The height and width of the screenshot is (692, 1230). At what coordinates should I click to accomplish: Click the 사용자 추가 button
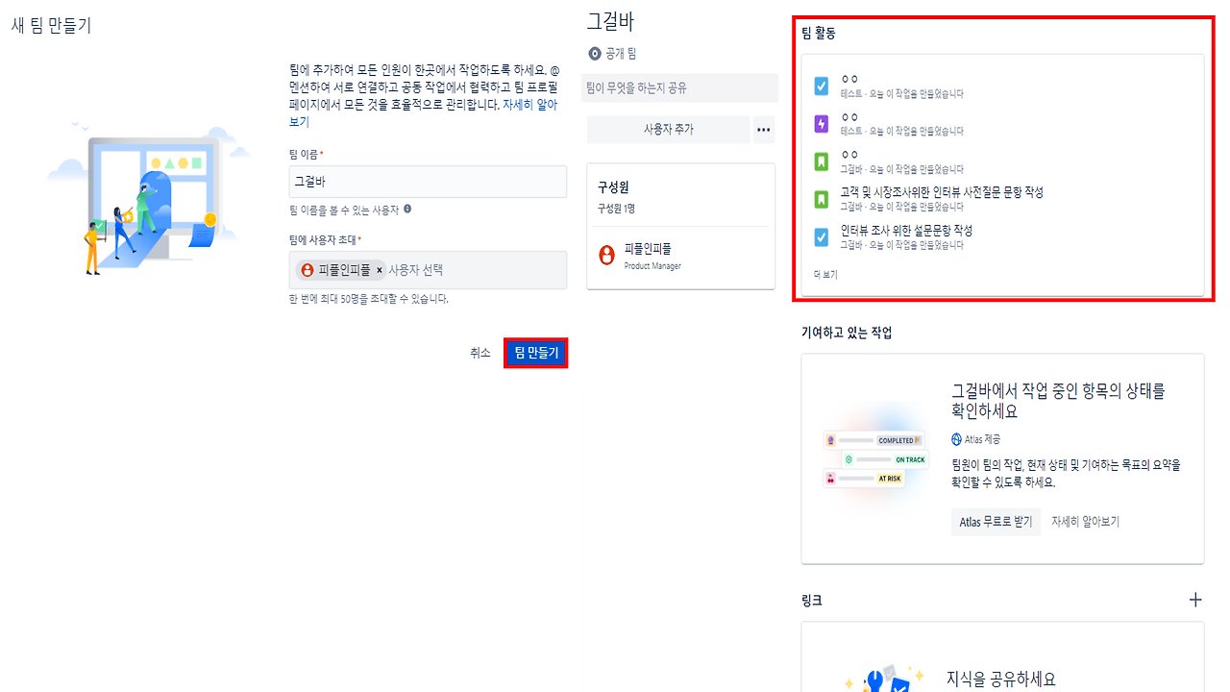pos(669,130)
